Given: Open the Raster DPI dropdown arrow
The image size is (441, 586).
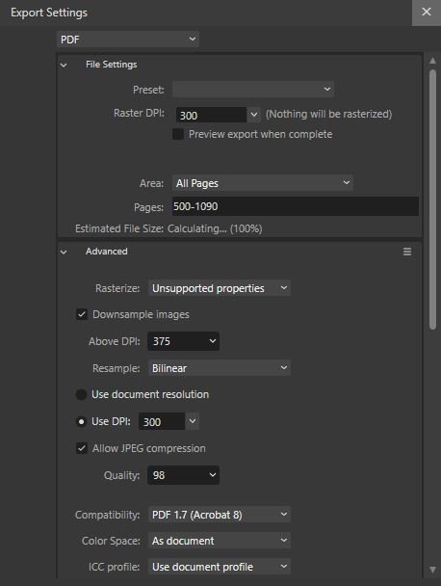Looking at the screenshot, I should (254, 115).
